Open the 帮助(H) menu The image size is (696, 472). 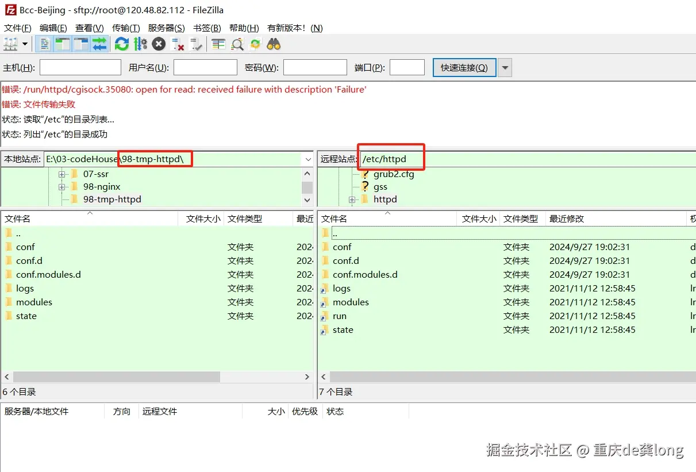click(244, 28)
